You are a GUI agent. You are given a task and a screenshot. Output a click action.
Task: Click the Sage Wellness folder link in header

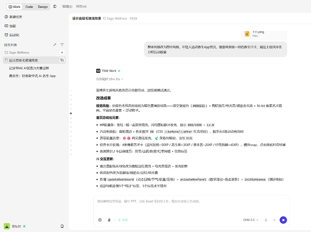pos(117,19)
